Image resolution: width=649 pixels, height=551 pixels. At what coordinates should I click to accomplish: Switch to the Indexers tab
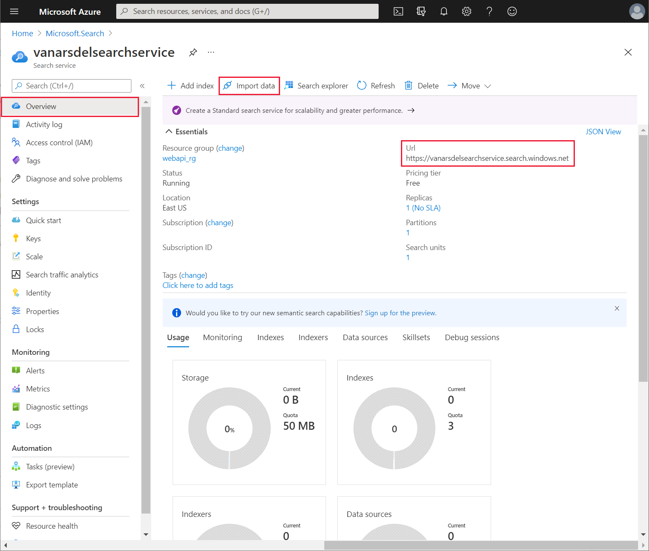pos(313,338)
